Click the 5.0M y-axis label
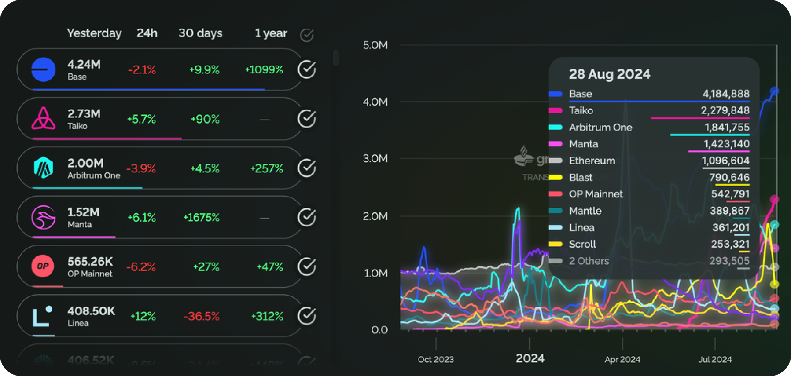Image resolution: width=791 pixels, height=376 pixels. coord(375,45)
